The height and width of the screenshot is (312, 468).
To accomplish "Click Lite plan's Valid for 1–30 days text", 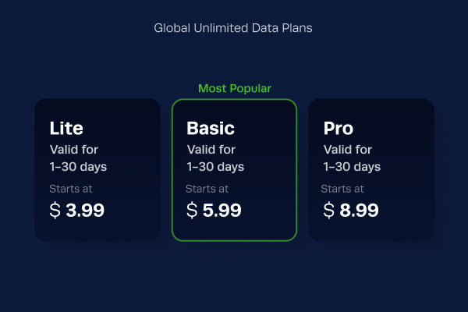I will pos(78,158).
